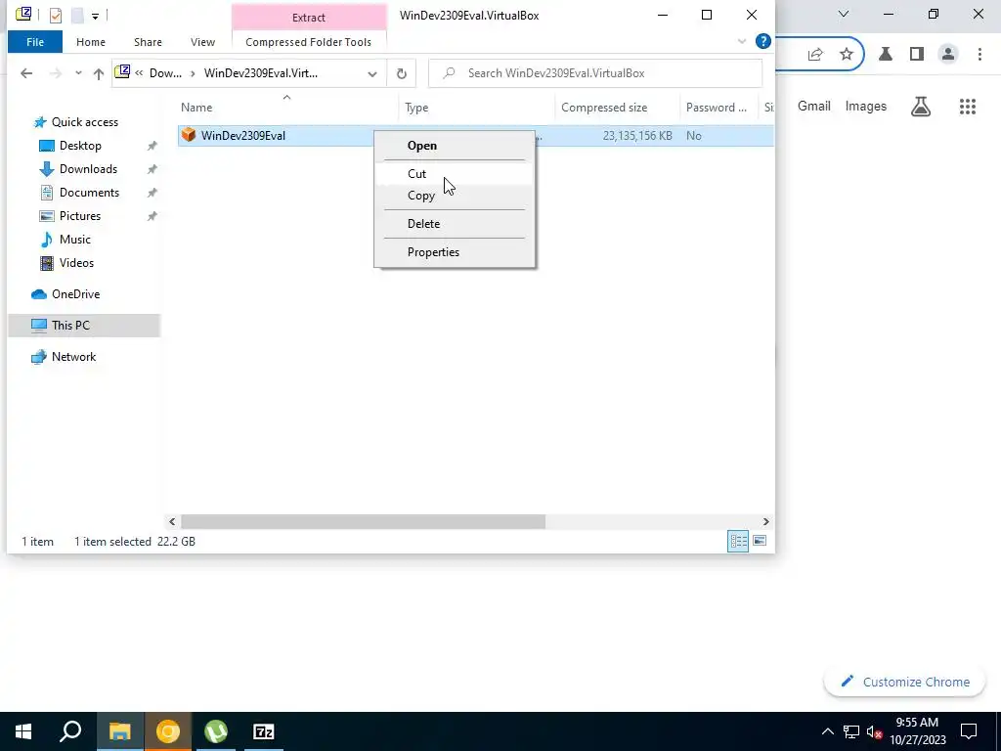Open the Chrome profile avatar icon

948,55
